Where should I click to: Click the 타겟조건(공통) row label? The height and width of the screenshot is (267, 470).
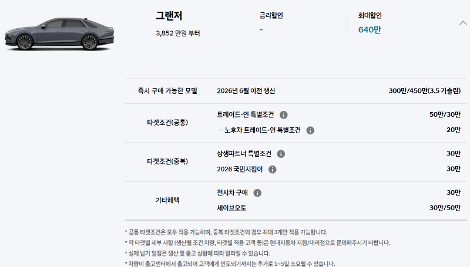click(x=167, y=123)
